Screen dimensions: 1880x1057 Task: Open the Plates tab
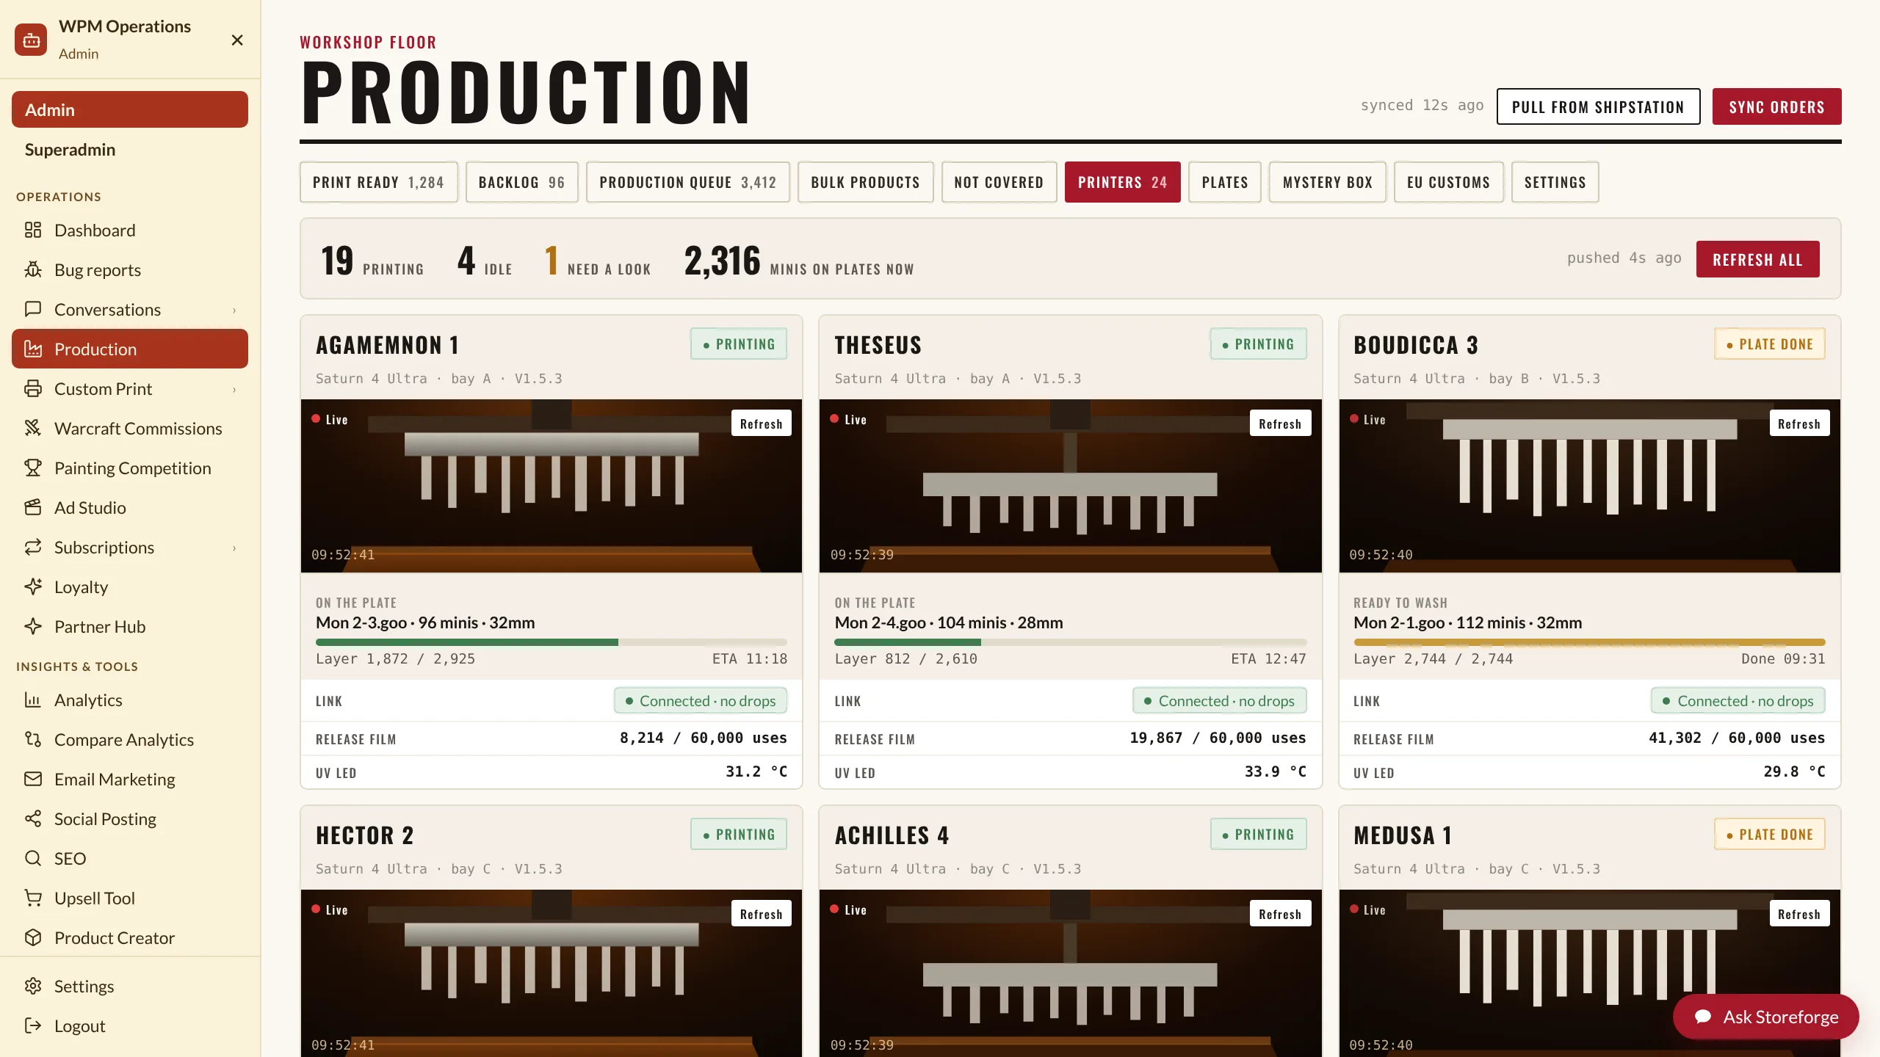[1224, 182]
